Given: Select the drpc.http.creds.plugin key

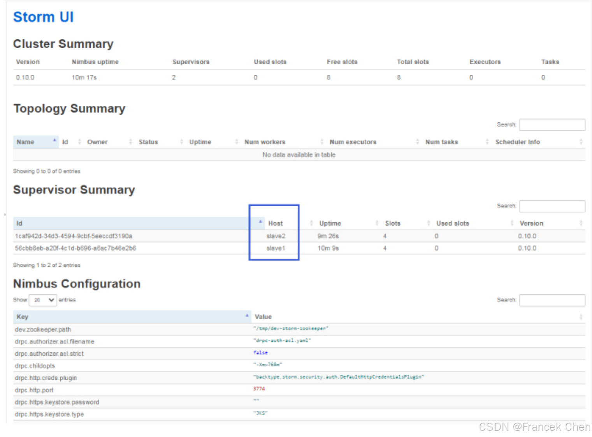Looking at the screenshot, I should (46, 378).
